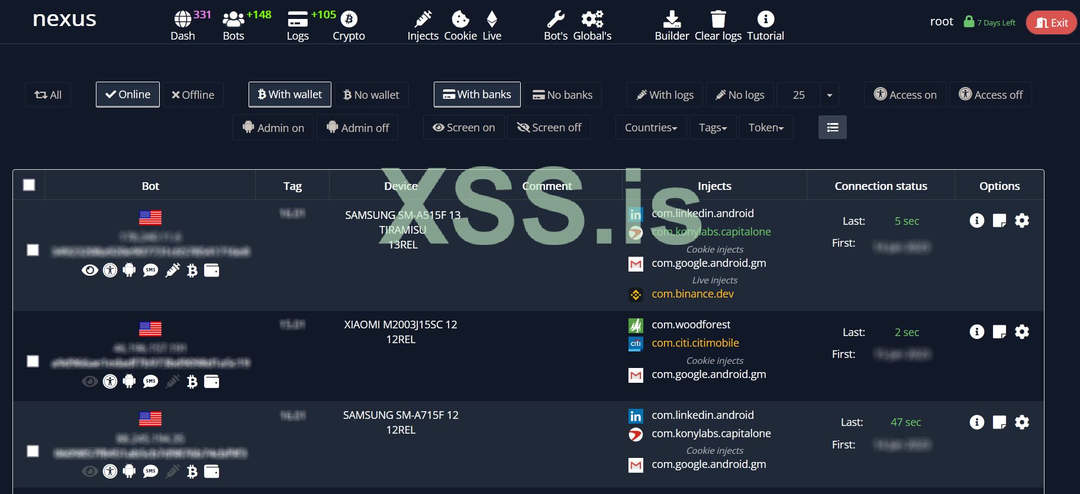Screen dimensions: 1080x494
Task: Check the XIAOMI M2003J15SC row checkbox
Action: pyautogui.click(x=33, y=361)
